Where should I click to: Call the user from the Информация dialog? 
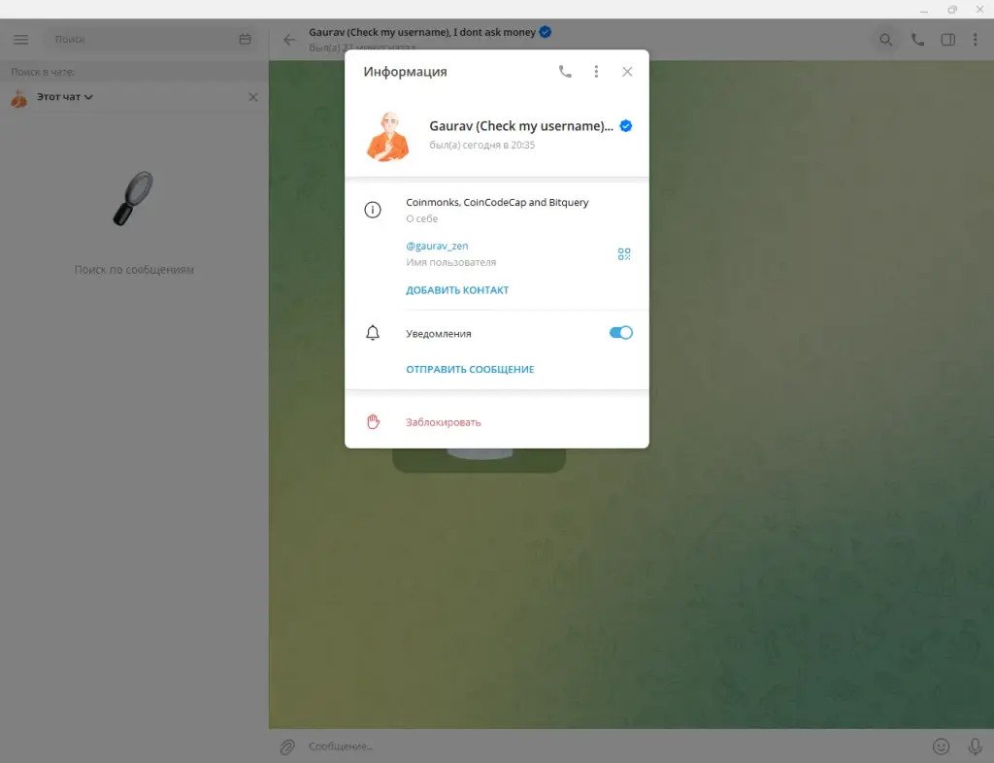[565, 72]
